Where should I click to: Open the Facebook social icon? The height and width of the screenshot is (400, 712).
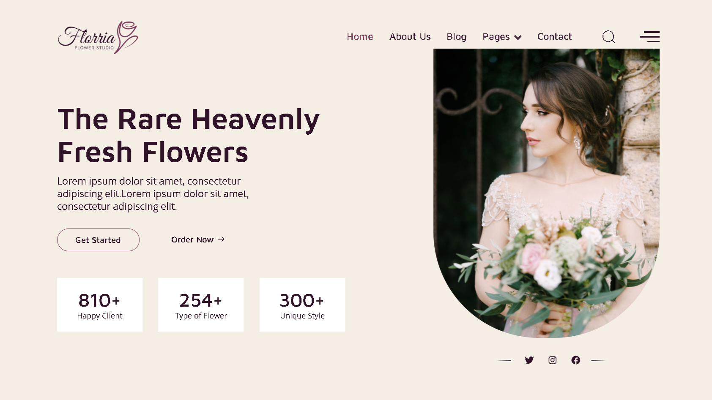pyautogui.click(x=575, y=360)
